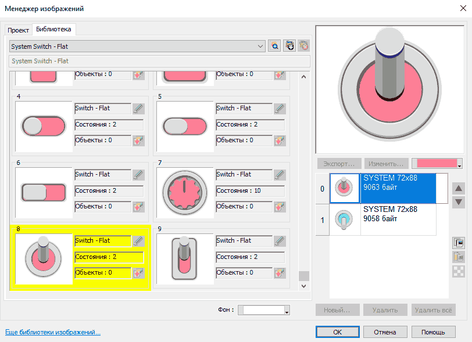Image resolution: width=472 pixels, height=342 pixels.
Task: Close the Менеджер изображений dialog
Action: tap(463, 9)
